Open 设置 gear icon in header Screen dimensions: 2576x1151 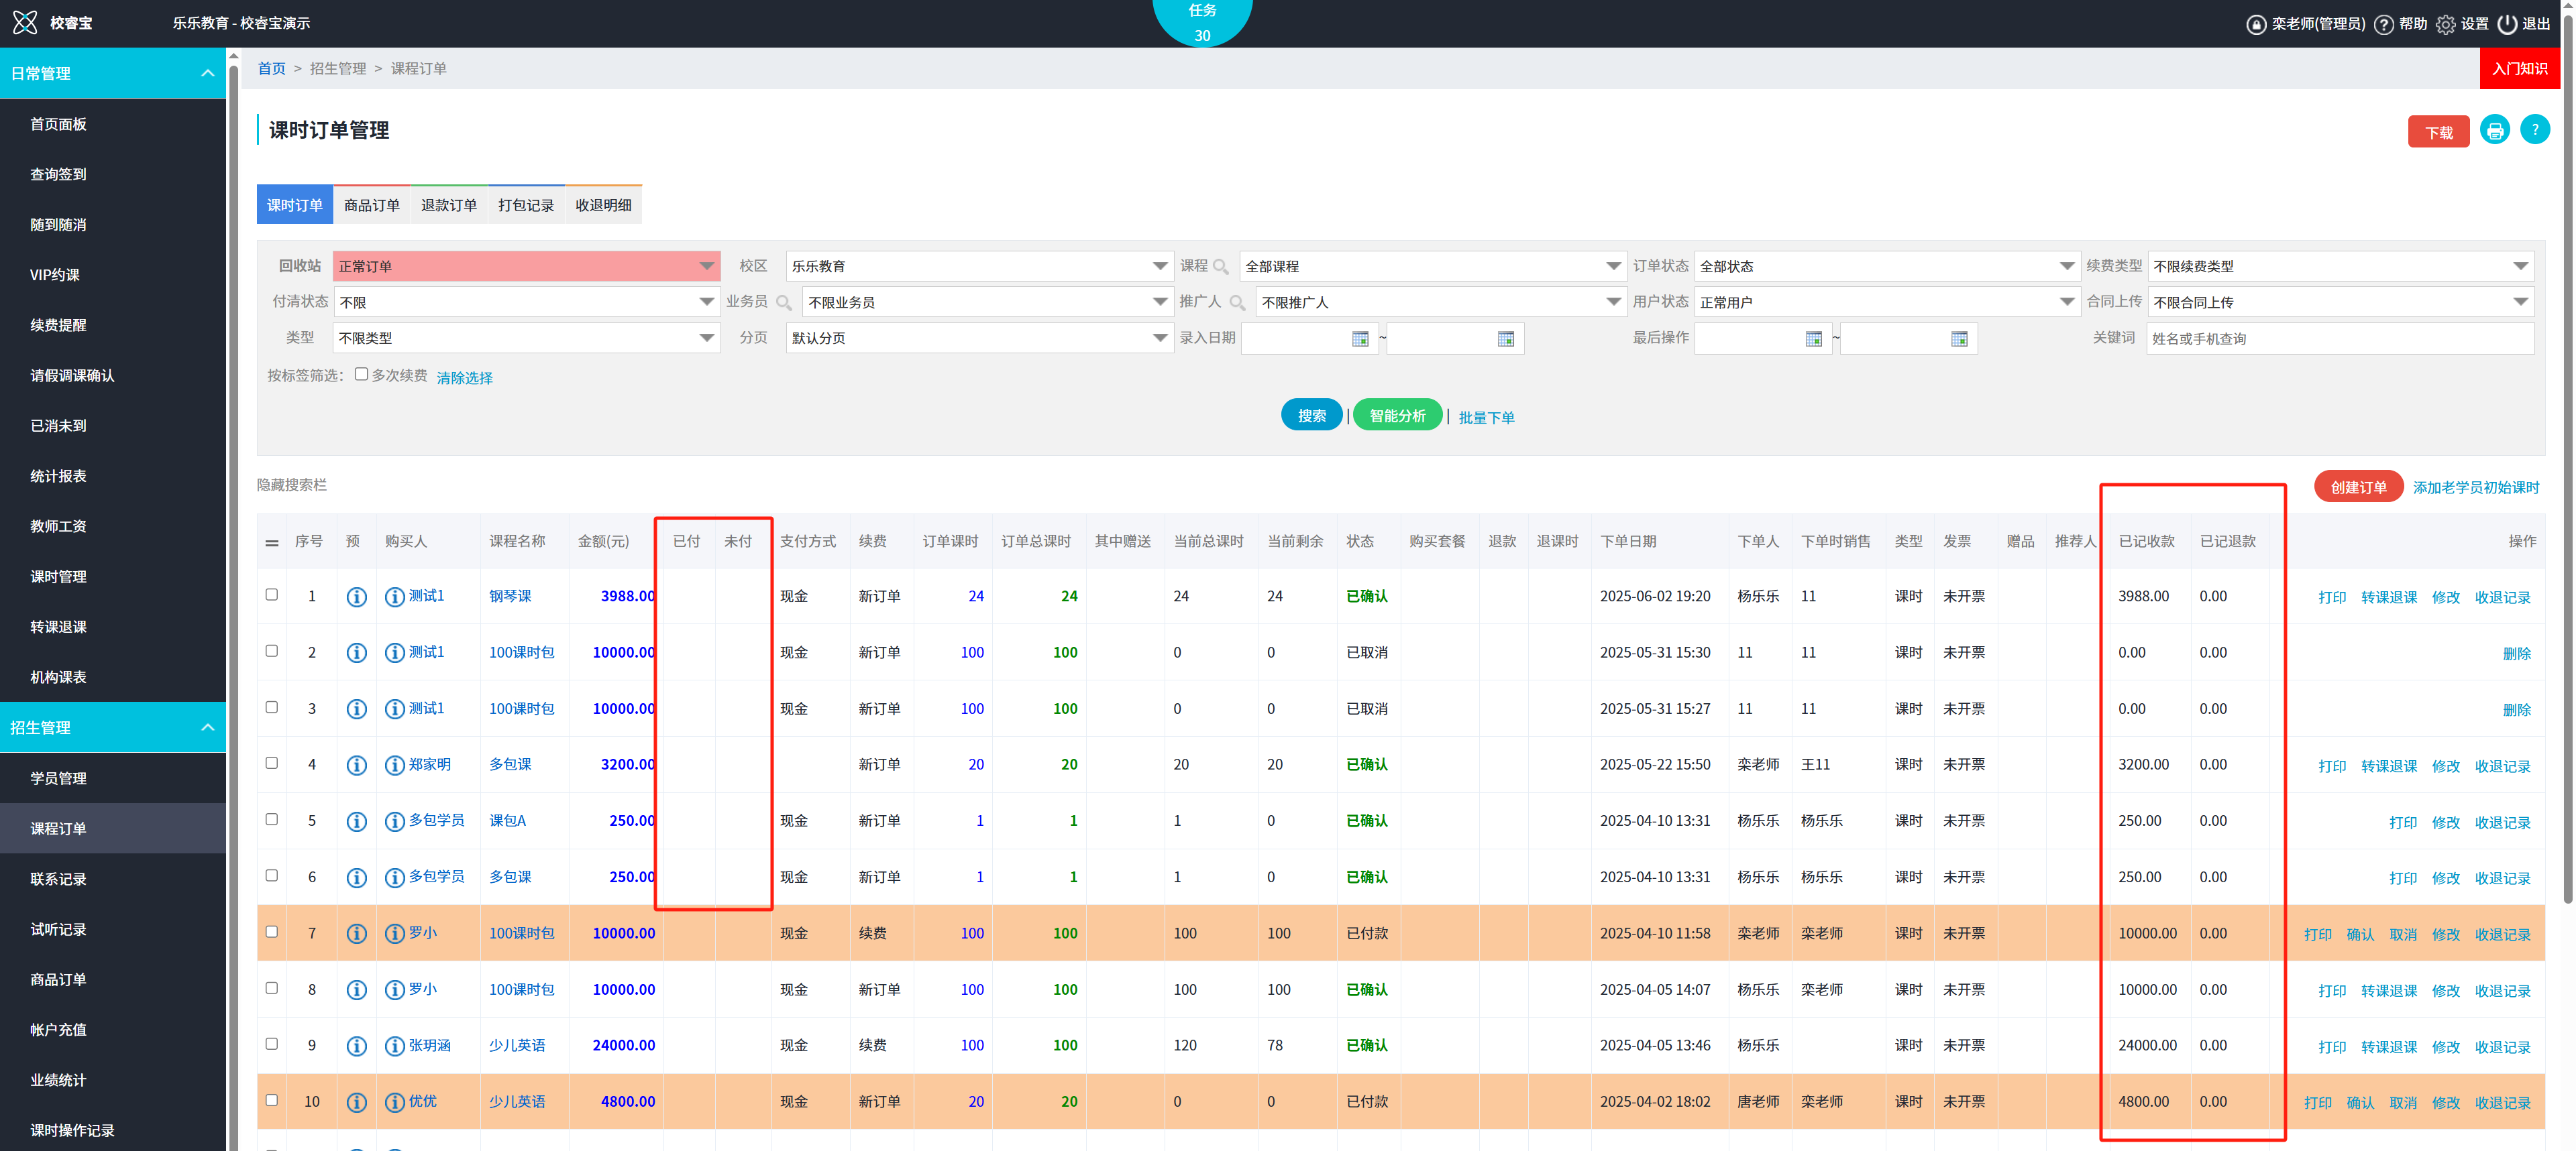(2445, 24)
